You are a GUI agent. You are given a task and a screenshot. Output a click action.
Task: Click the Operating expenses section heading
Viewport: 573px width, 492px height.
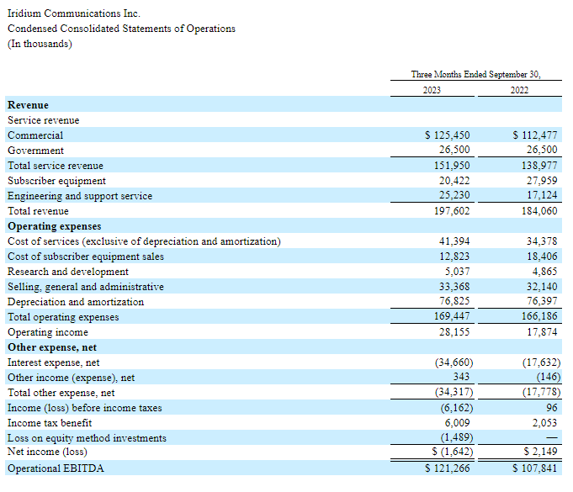pyautogui.click(x=54, y=226)
